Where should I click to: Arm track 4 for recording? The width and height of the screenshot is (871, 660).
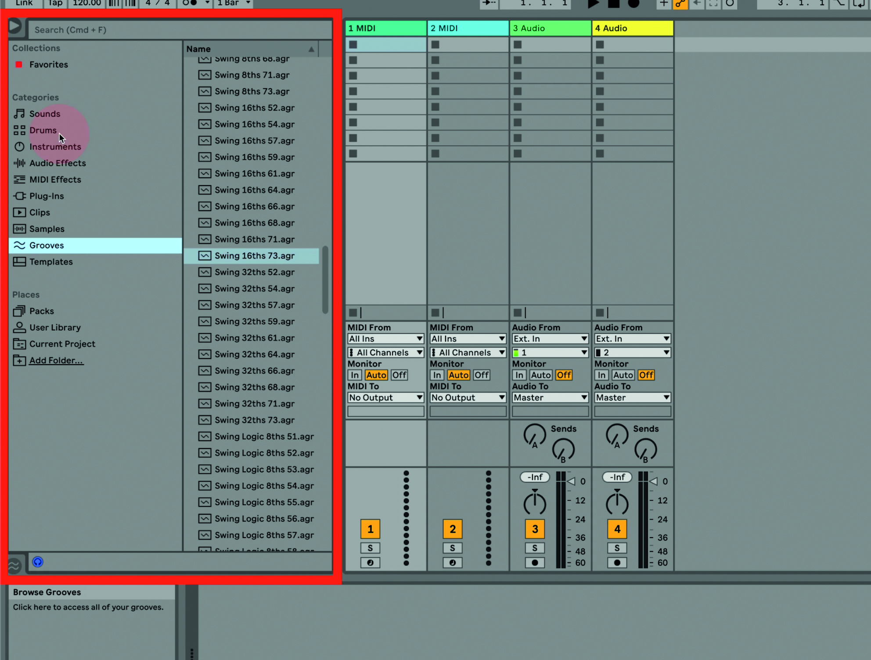(x=617, y=563)
